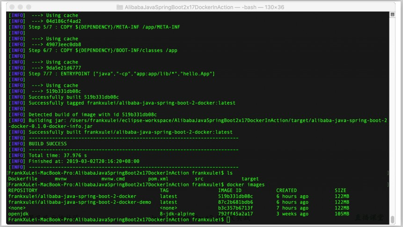403x227 pixels.
Task: Click 'Finished at: 2019-03-02T20:16:20+08:00' line
Action: point(84,161)
